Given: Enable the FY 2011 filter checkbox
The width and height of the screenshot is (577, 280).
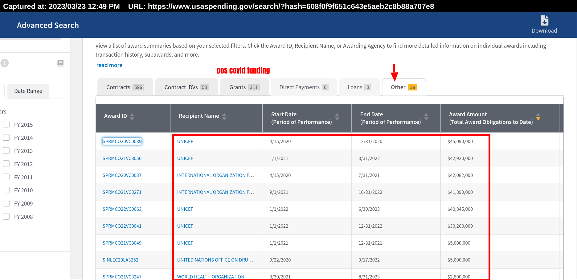Looking at the screenshot, I should (6, 177).
